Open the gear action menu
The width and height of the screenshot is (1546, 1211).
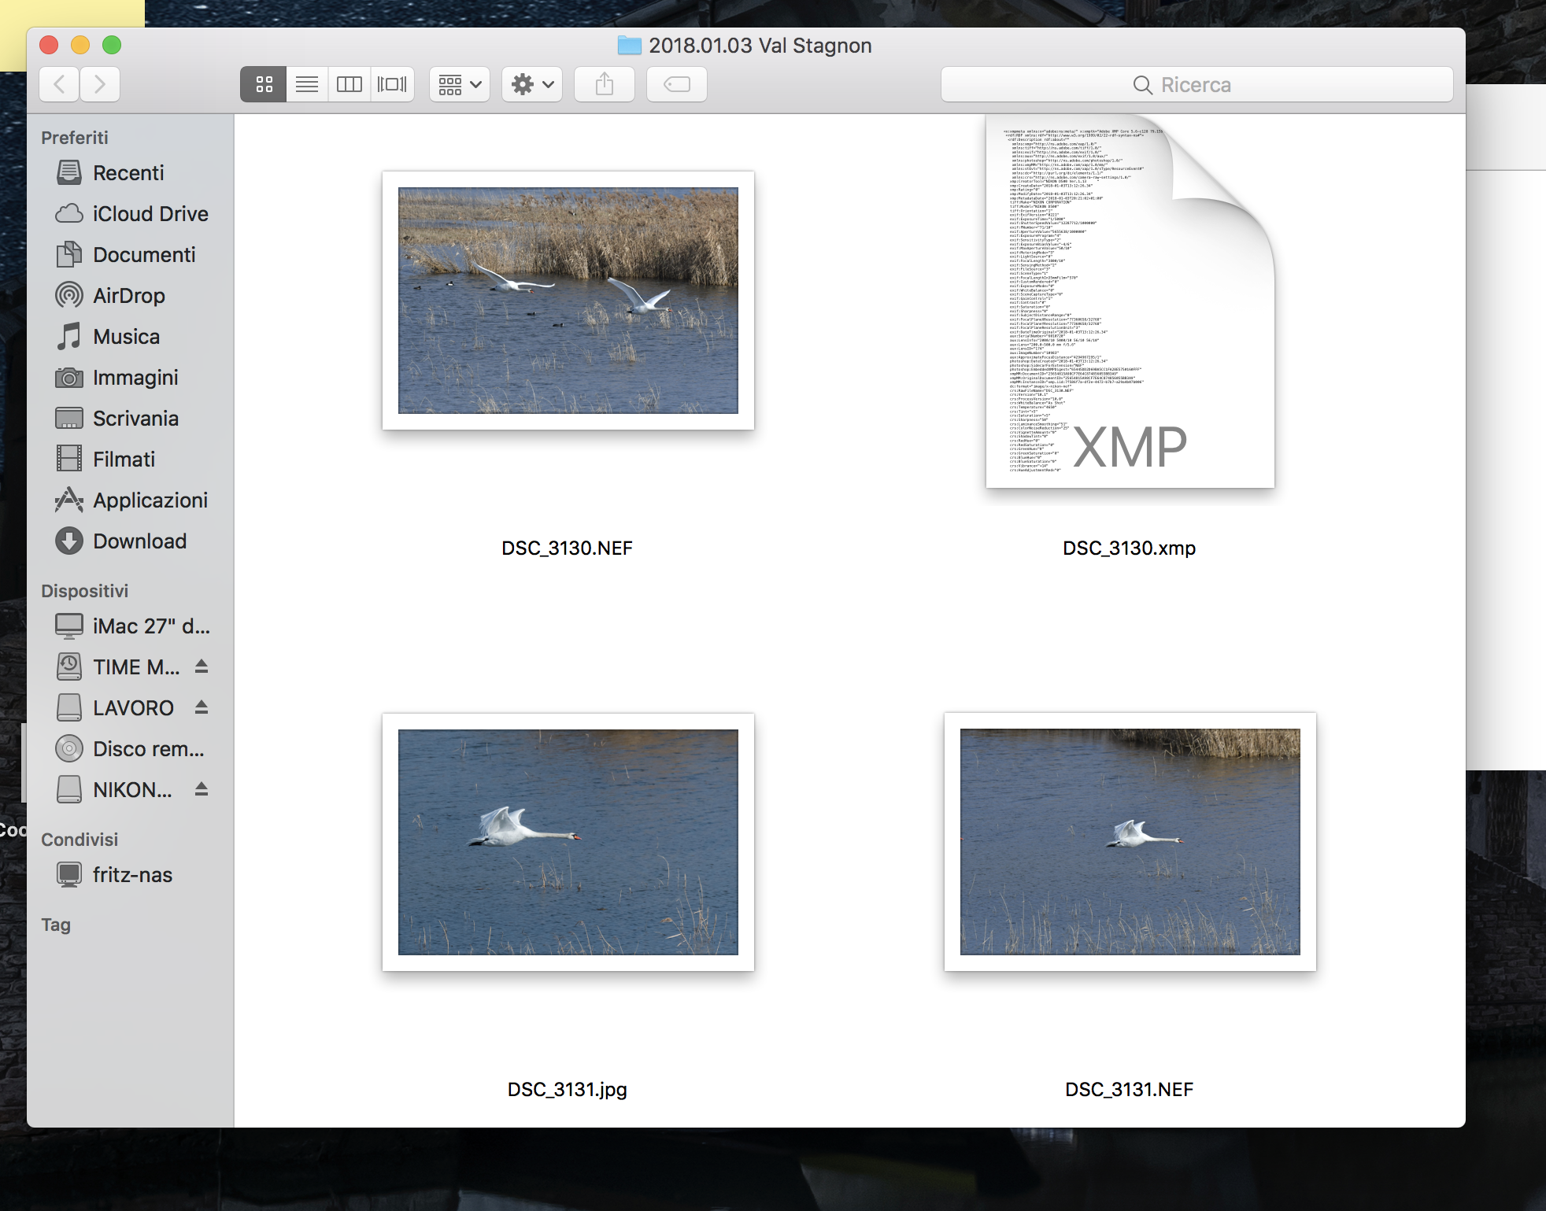coord(532,84)
